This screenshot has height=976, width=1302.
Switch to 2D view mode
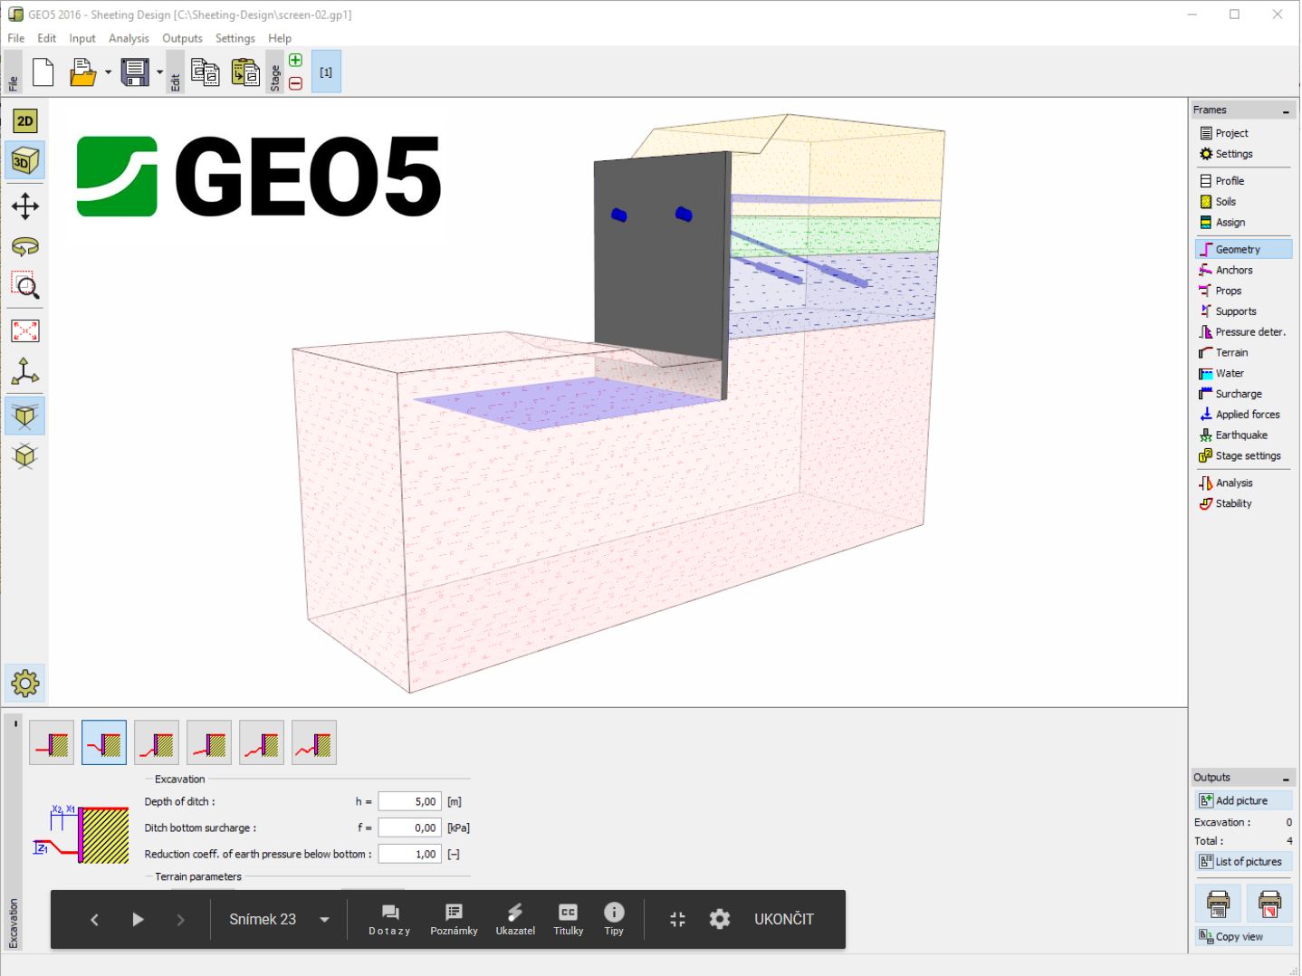(24, 121)
